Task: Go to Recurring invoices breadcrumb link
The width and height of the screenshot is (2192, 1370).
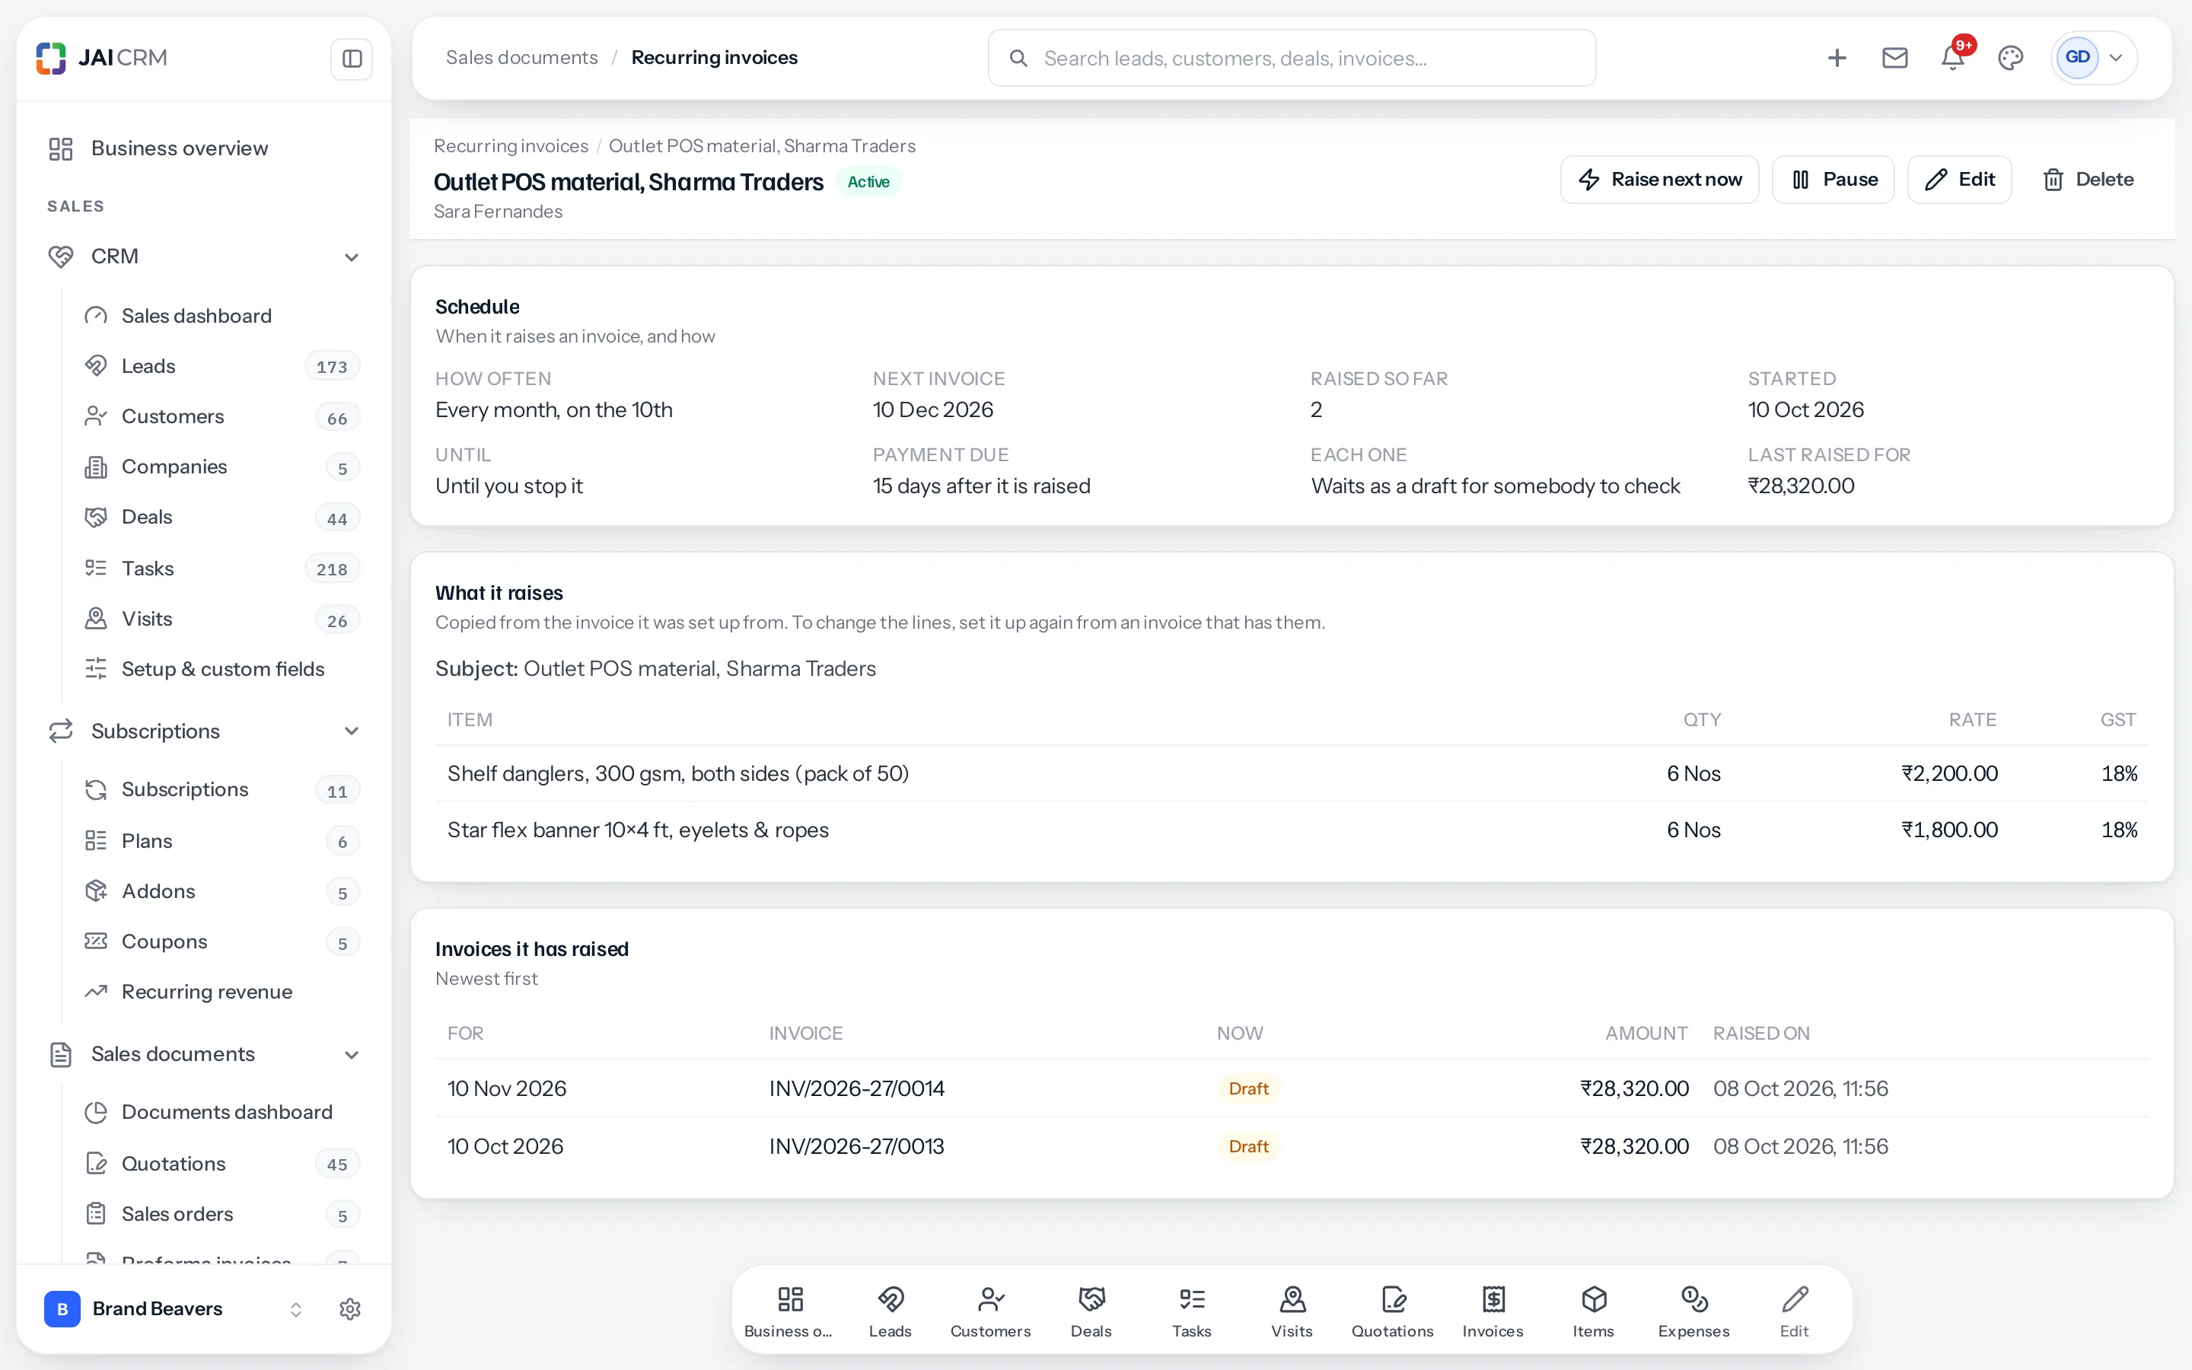Action: point(511,146)
